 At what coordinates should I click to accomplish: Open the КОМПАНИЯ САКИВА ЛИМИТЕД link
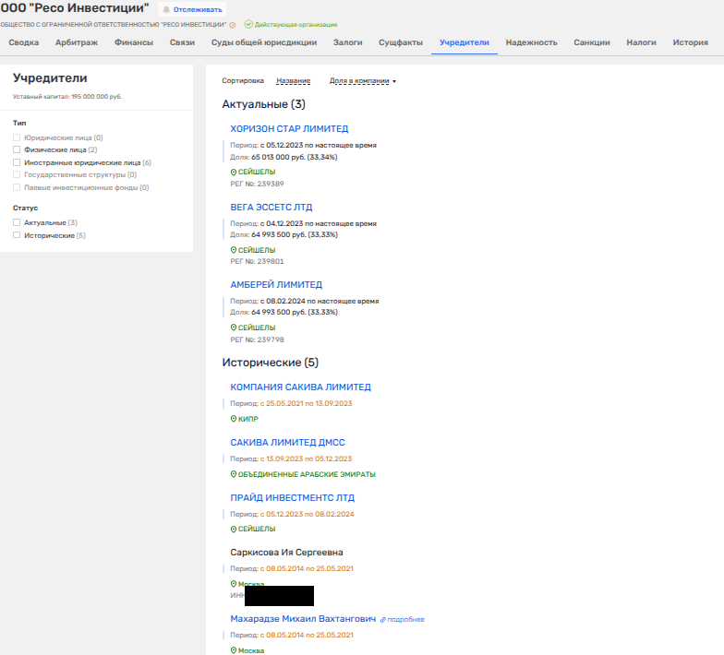300,387
